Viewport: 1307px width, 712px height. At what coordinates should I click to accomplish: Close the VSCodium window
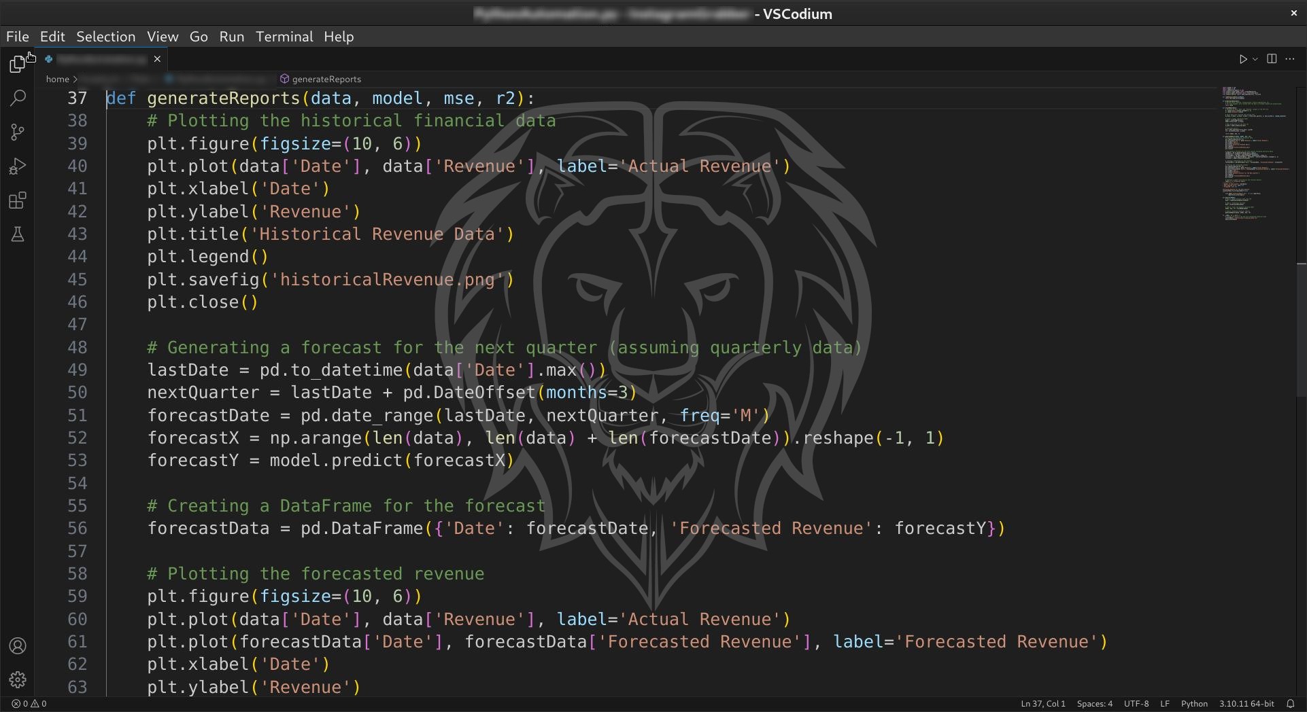tap(1293, 13)
